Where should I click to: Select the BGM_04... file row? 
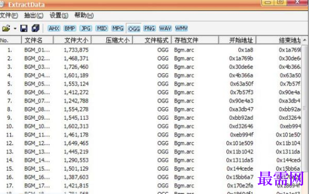point(150,75)
